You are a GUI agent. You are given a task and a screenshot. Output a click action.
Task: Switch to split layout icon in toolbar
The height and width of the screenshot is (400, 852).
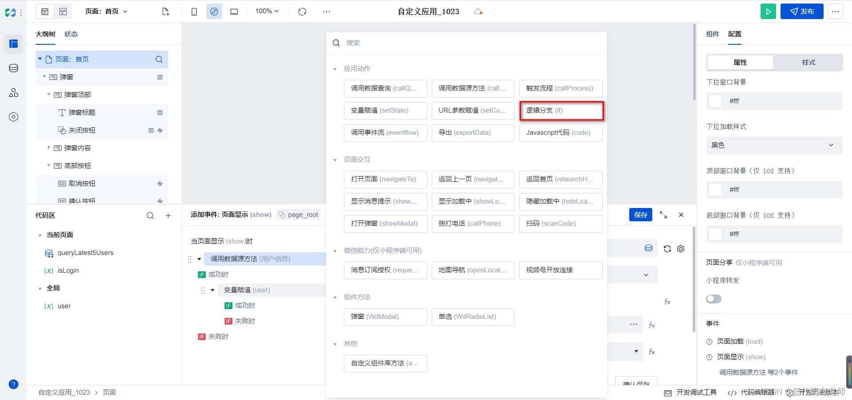click(x=63, y=12)
